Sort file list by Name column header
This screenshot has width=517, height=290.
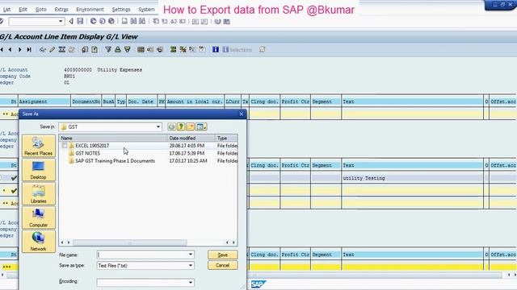click(x=113, y=138)
